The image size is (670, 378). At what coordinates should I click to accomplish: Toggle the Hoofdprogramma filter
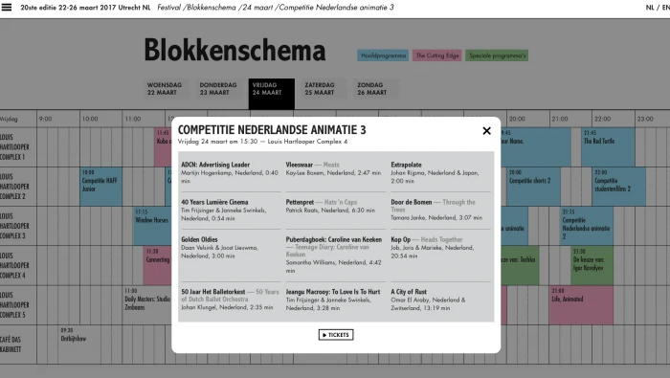click(383, 56)
